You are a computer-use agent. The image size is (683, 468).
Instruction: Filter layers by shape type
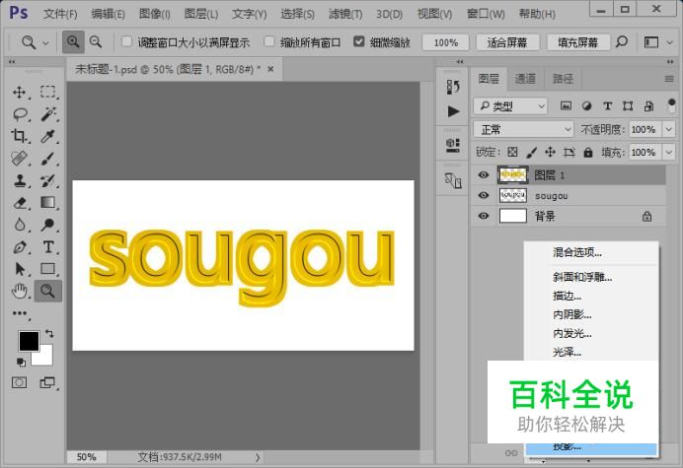[x=628, y=105]
